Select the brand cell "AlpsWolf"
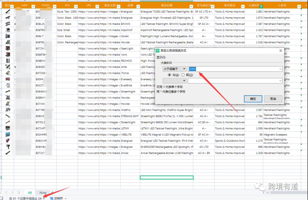Image resolution: width=308 pixels, height=200 pixels. click(130, 30)
